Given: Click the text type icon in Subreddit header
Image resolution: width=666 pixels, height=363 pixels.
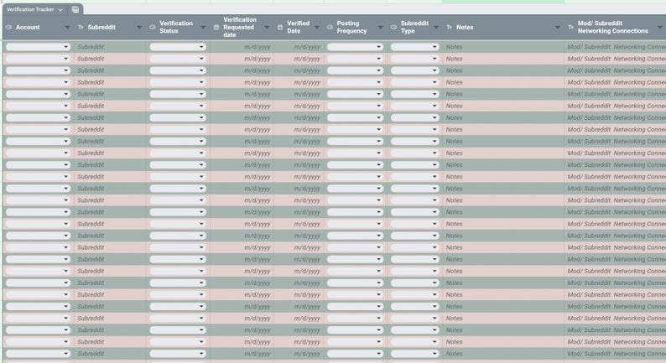Looking at the screenshot, I should pyautogui.click(x=81, y=28).
